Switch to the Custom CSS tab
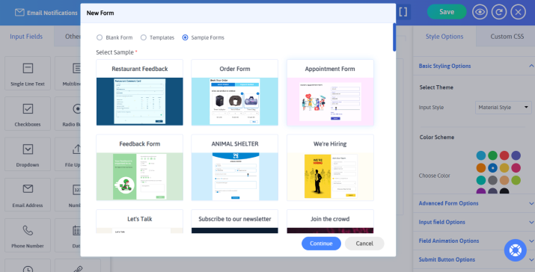The image size is (535, 272). 507,37
